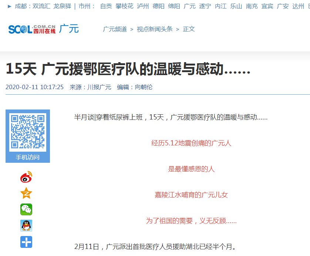Click the SCOL 四川在线 logo

click(32, 29)
